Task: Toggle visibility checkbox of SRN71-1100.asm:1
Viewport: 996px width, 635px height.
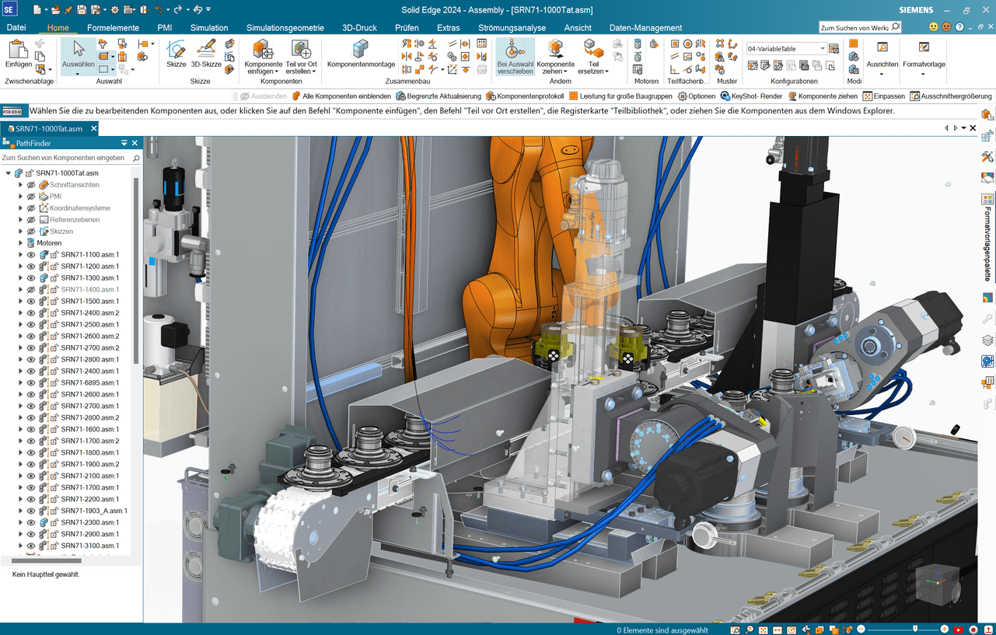Action: 30,254
